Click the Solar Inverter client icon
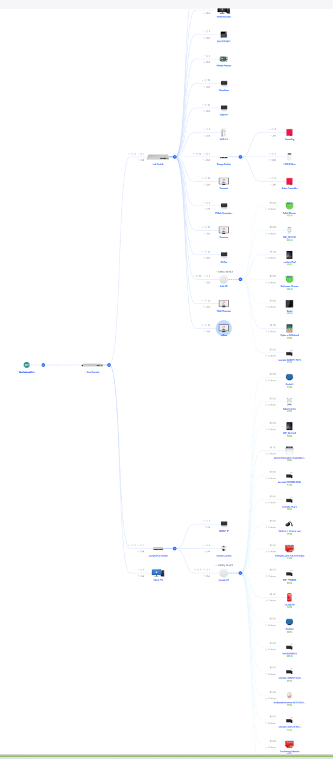Viewport: 333px width, 759px height. (290, 402)
